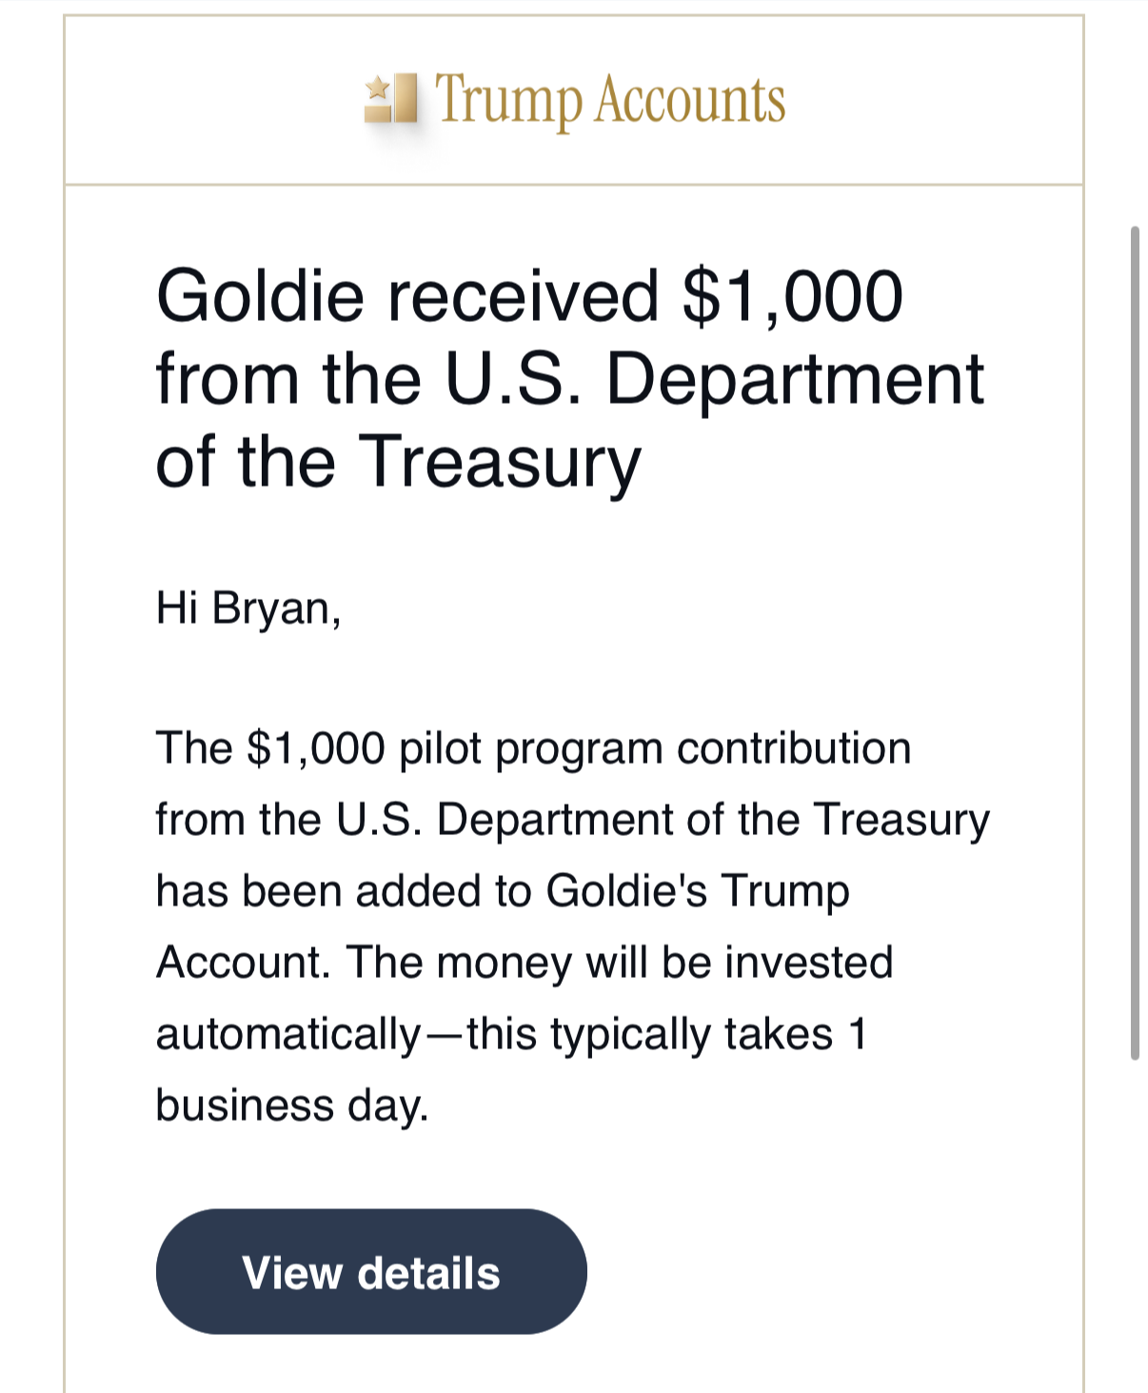Click the Hi Bryan greeting
Screen dimensions: 1148x1393
(248, 608)
